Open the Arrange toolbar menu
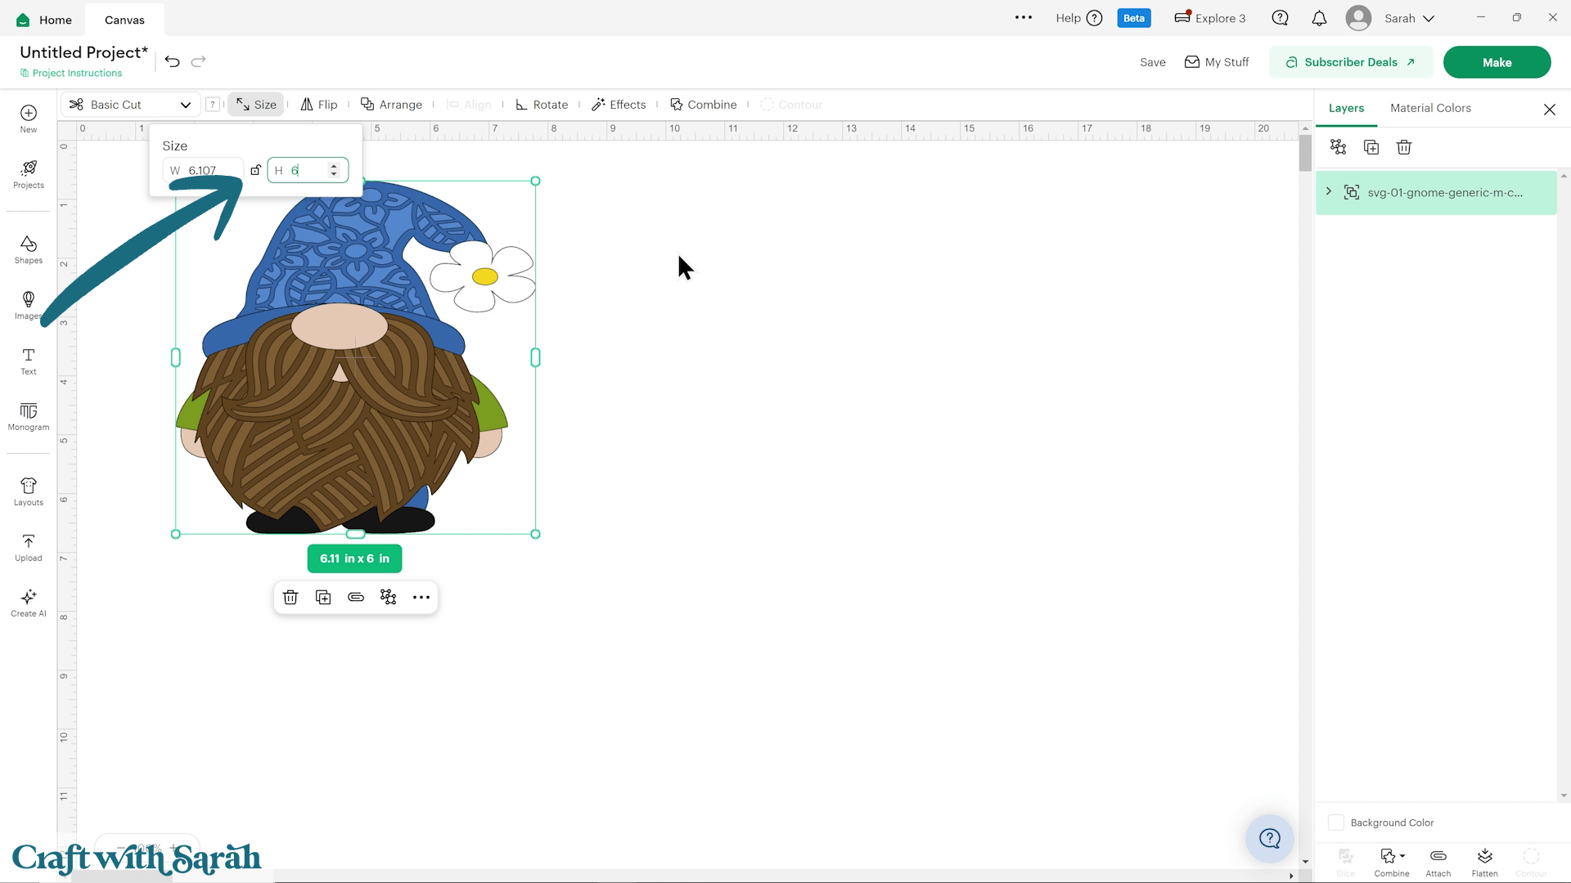This screenshot has width=1571, height=883. coord(392,105)
